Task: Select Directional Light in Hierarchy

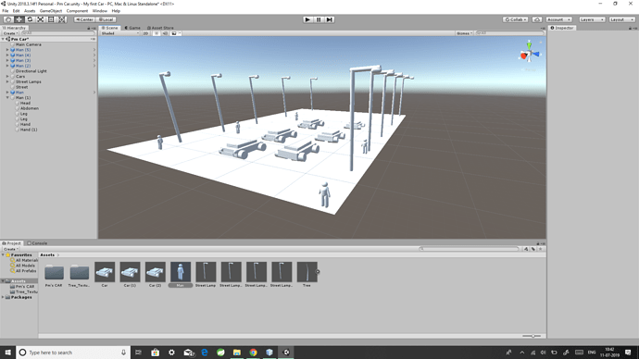Action: (x=31, y=71)
